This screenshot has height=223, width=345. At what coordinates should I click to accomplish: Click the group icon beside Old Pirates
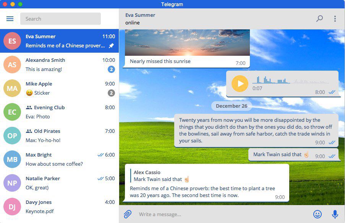pyautogui.click(x=29, y=131)
